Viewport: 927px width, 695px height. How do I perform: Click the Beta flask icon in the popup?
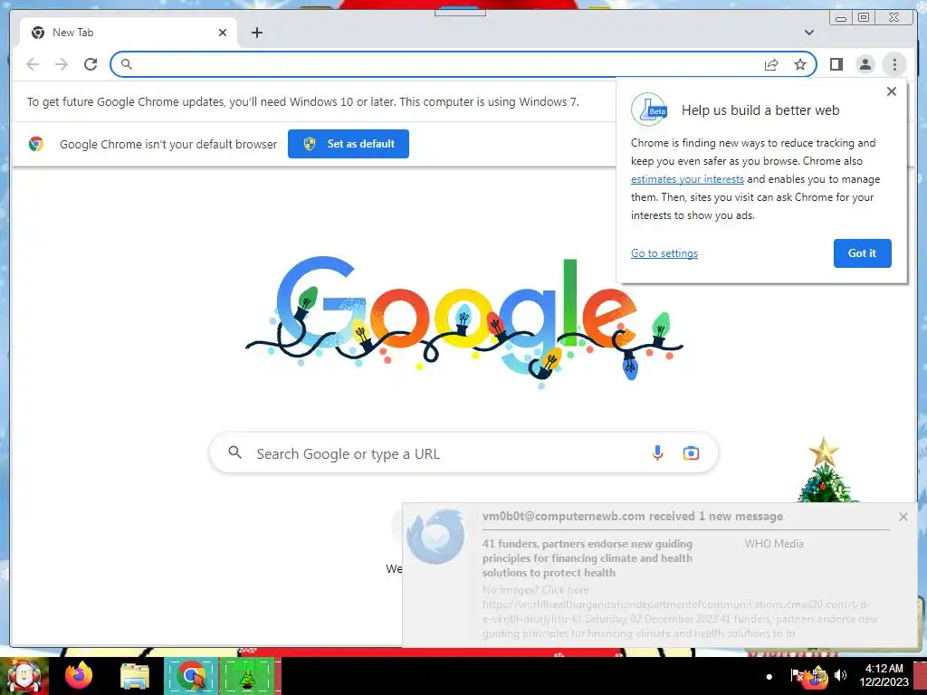click(x=649, y=109)
